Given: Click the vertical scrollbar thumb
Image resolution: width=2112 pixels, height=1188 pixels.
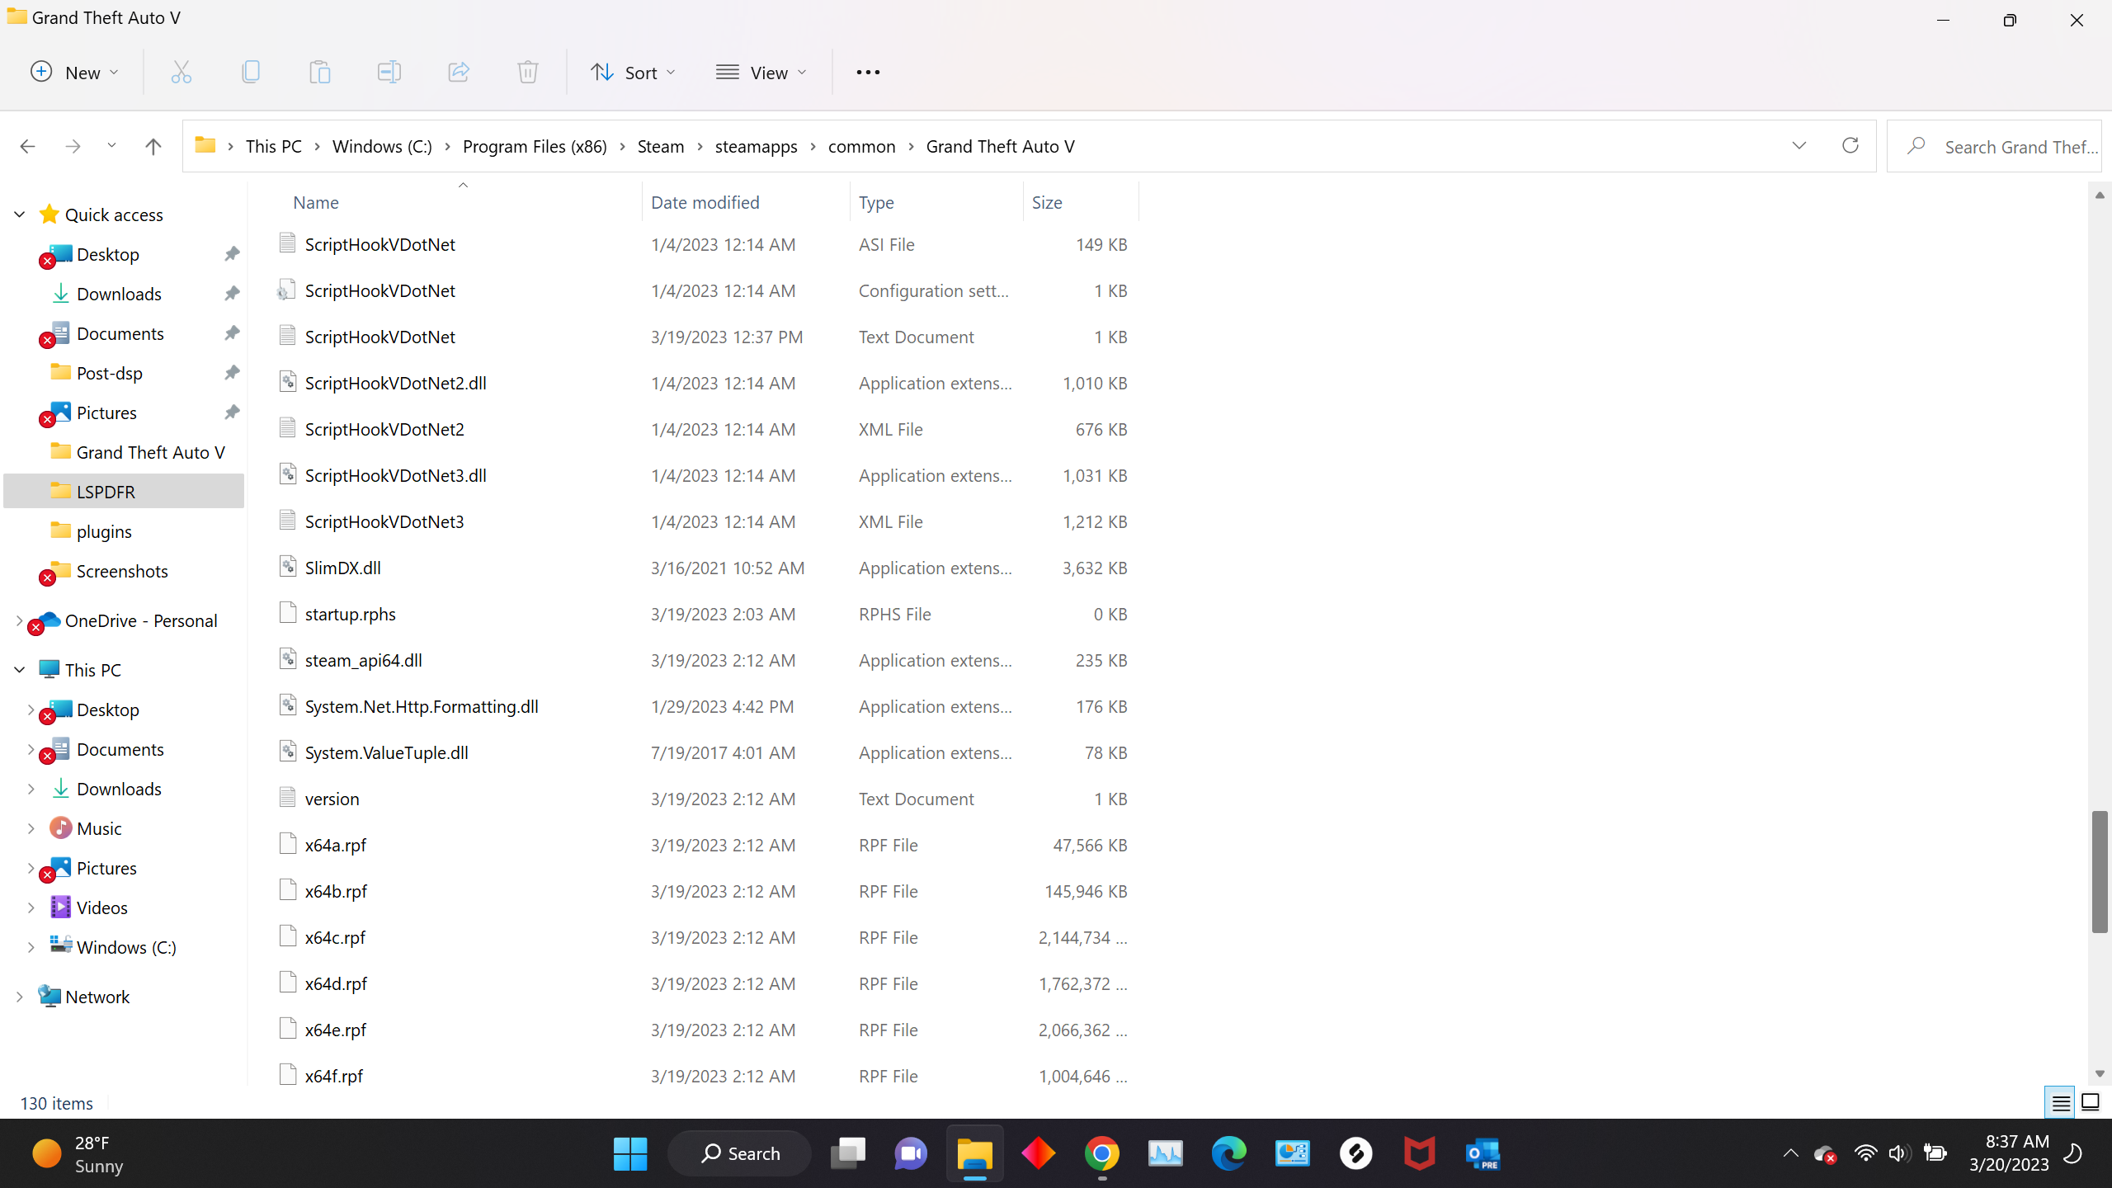Looking at the screenshot, I should tap(2099, 871).
